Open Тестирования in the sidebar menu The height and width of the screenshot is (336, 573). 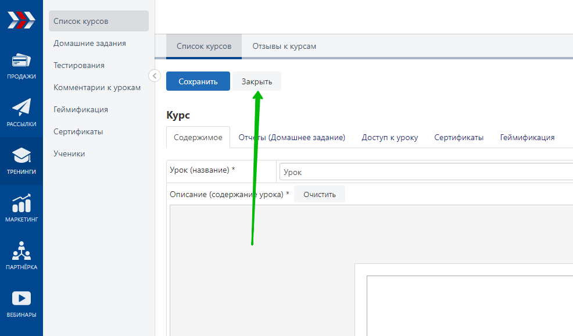[79, 65]
